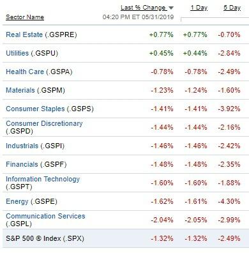249x253 pixels.
Task: Open the Utilities sector link
Action: (x=17, y=53)
